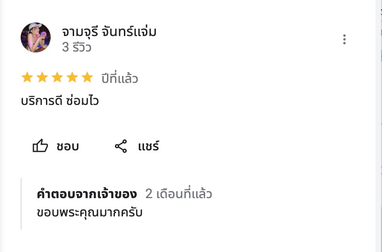The image size is (382, 252).
Task: Click the fourth rating star
Action: (x=72, y=78)
